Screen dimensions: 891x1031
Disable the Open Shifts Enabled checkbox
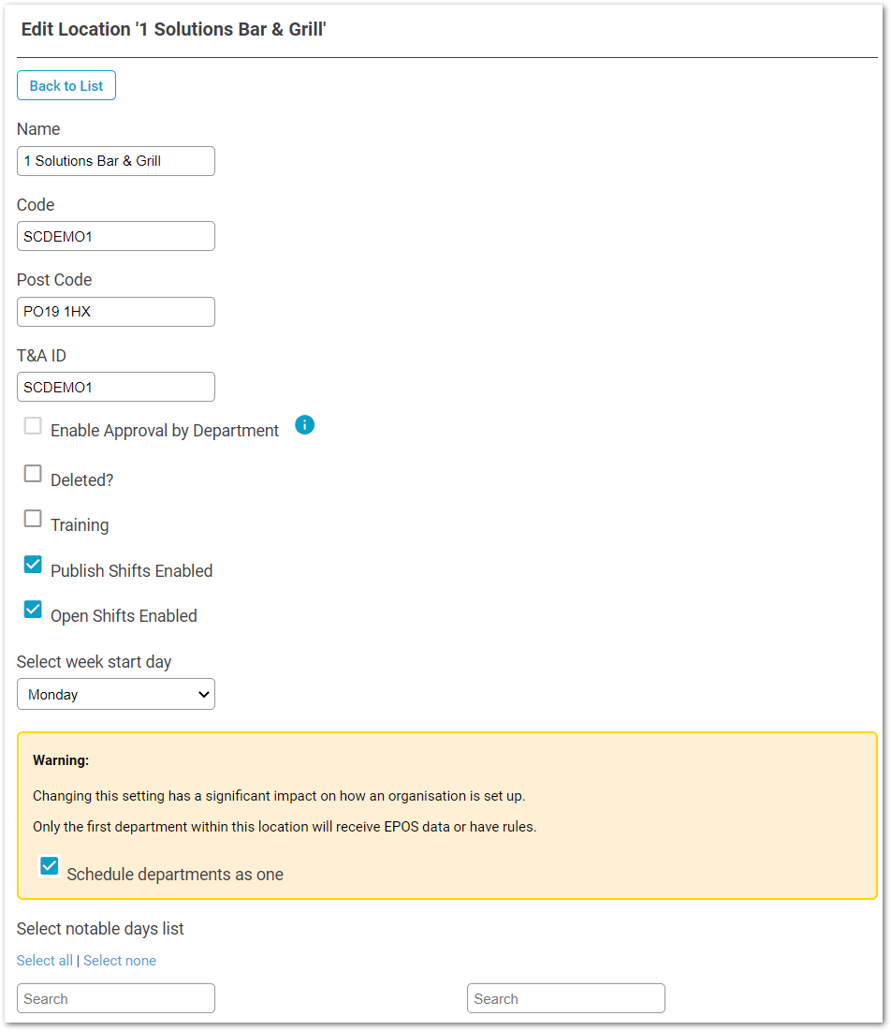click(33, 609)
